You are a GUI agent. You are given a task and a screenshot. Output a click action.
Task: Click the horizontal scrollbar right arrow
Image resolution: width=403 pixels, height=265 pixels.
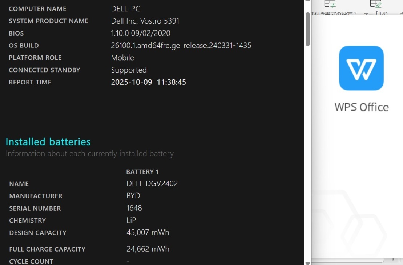(x=394, y=260)
